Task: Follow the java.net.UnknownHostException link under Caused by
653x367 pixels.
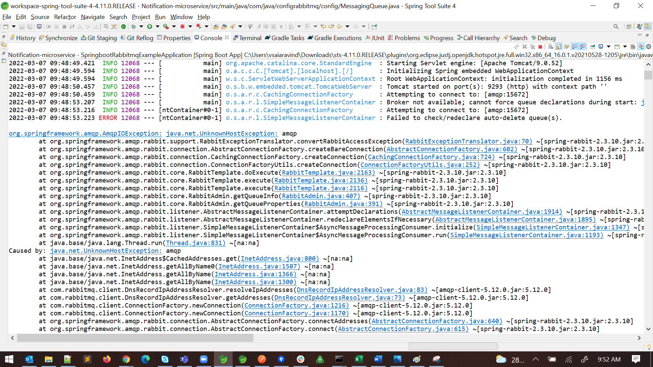Action: click(x=105, y=251)
